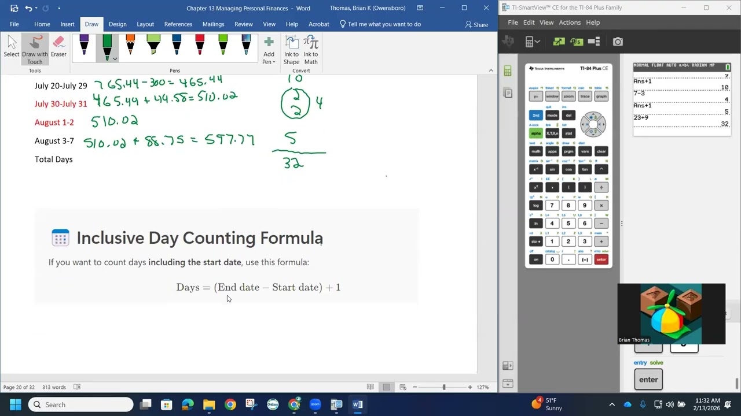
Task: Click the TI-SmartView camera capture icon
Action: pyautogui.click(x=618, y=42)
